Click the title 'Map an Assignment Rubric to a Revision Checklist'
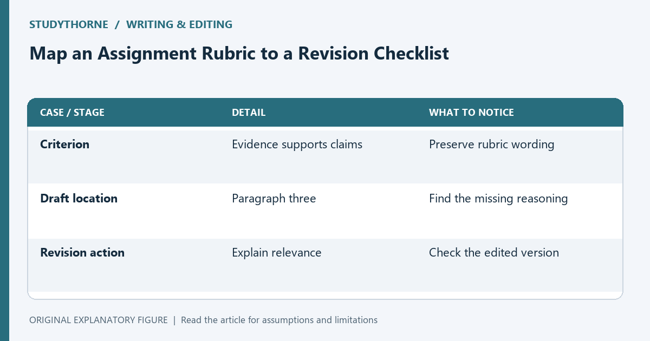Screen dimensions: 650x341 tap(239, 54)
